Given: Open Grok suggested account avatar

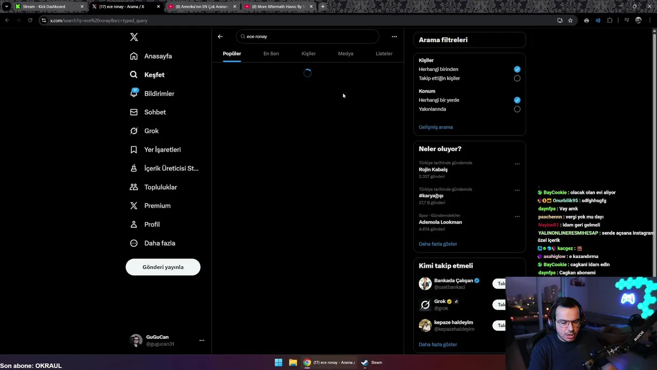Looking at the screenshot, I should (x=425, y=305).
